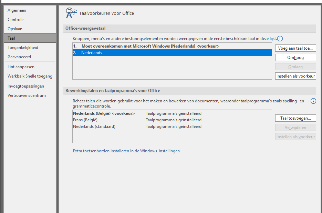Open link for extra keyboards in Windows settings
322x213 pixels.
point(126,151)
